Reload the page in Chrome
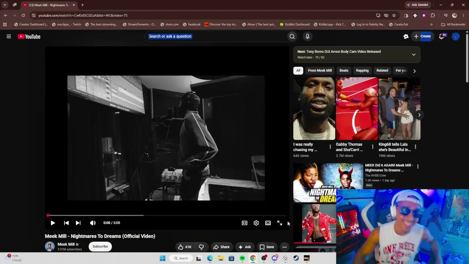The width and height of the screenshot is (469, 264). coord(23,15)
